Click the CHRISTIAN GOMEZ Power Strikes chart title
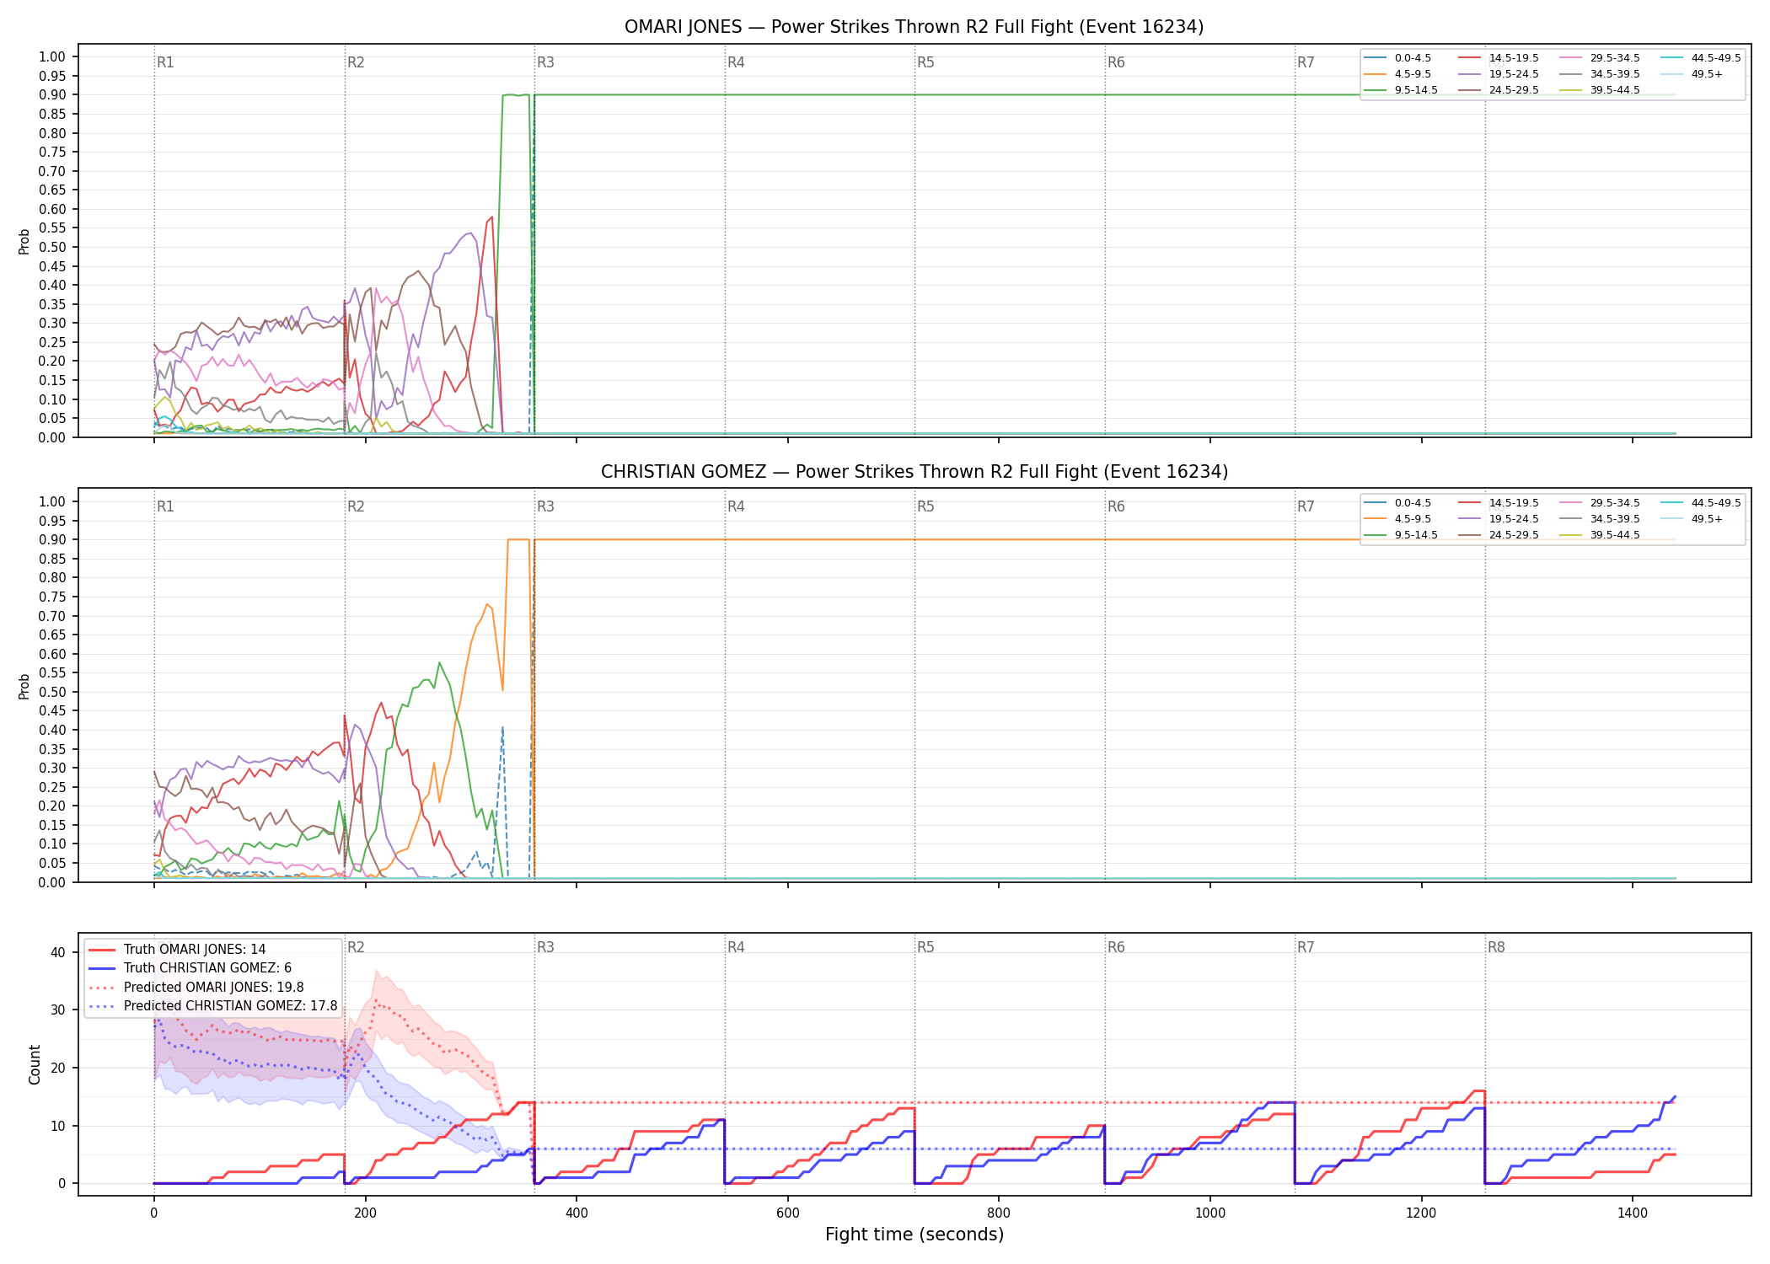This screenshot has height=1264, width=1770. pyautogui.click(x=914, y=472)
